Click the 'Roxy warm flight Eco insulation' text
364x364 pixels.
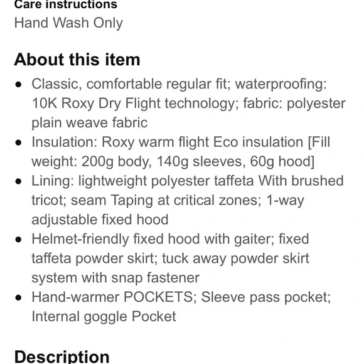[x=203, y=142]
